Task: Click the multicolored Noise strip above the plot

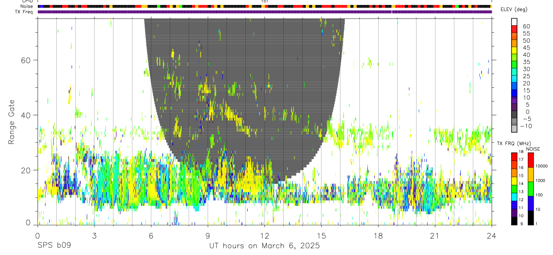Action: coord(264,7)
